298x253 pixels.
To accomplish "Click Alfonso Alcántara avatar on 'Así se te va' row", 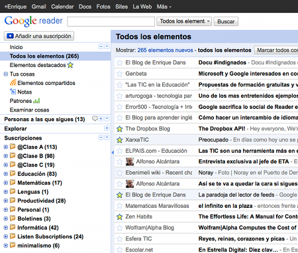I will pyautogui.click(x=130, y=184).
